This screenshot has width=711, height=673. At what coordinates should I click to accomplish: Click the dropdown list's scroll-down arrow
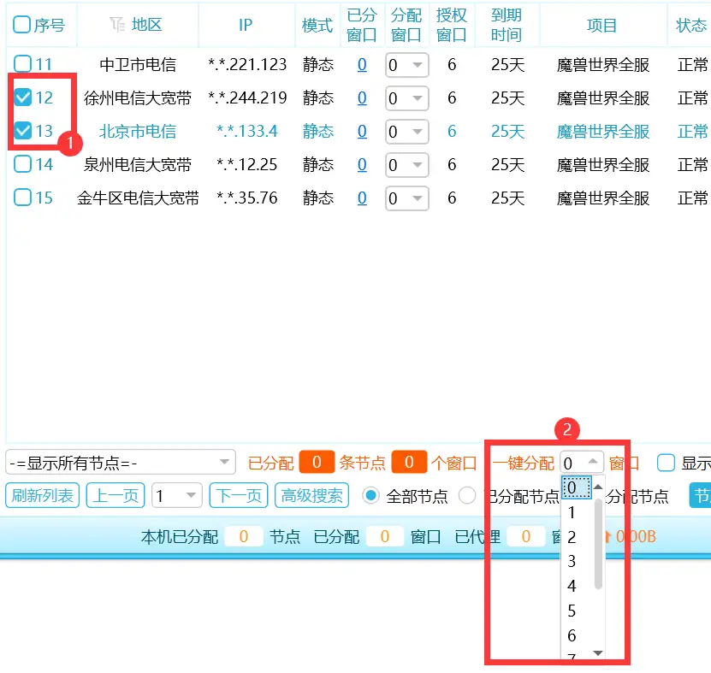[598, 653]
